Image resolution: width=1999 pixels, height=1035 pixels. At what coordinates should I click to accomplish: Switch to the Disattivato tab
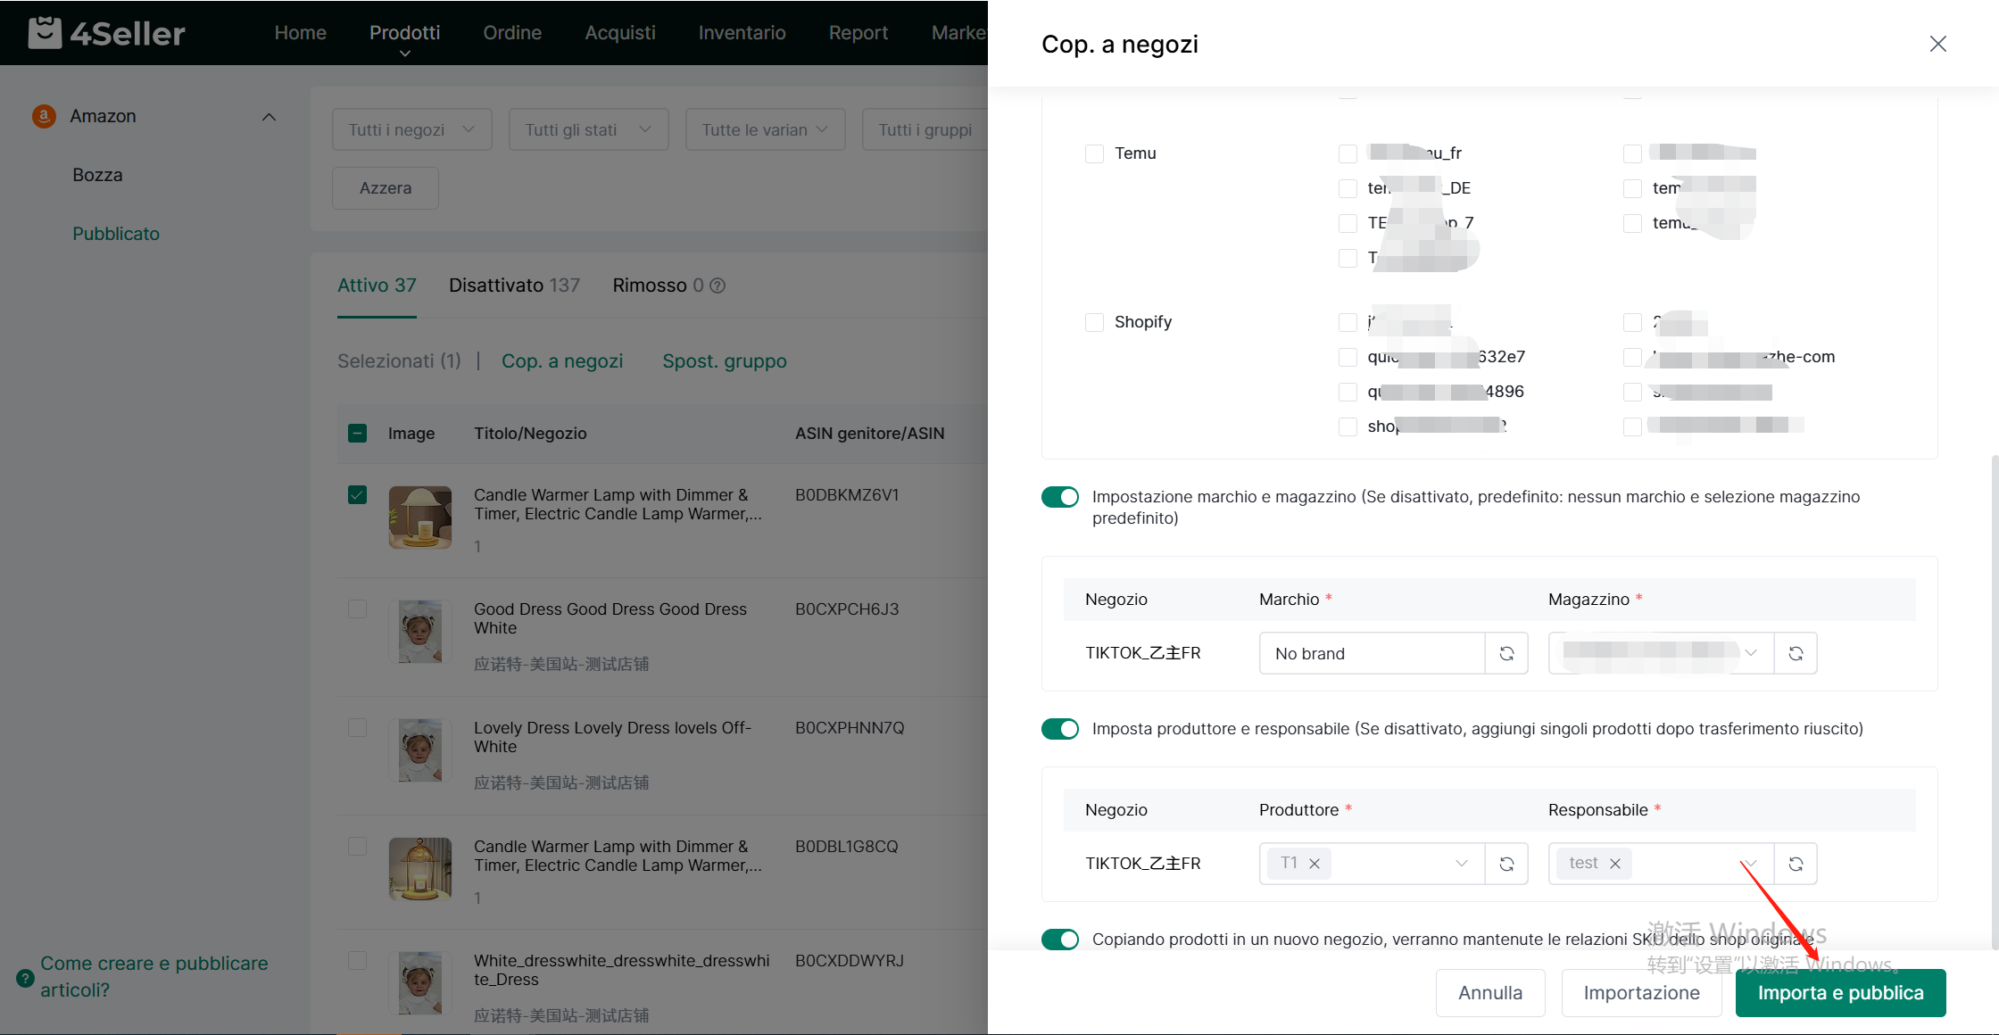[x=514, y=286]
